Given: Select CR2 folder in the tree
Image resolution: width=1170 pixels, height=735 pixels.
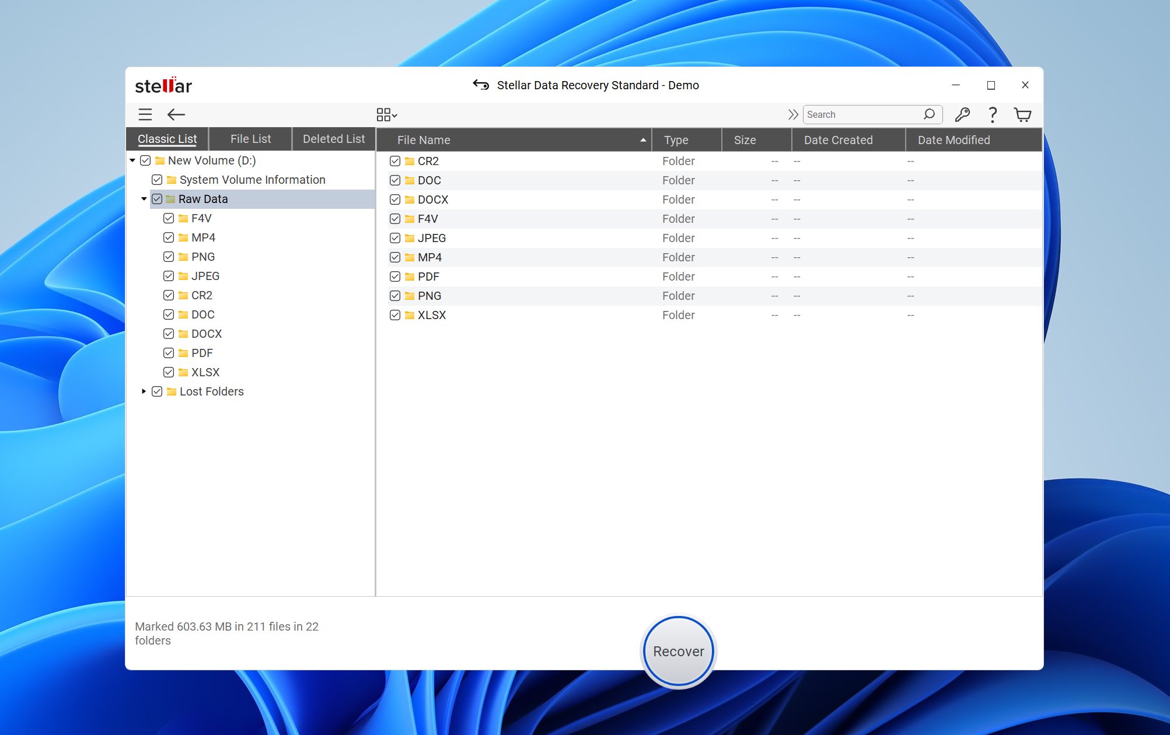Looking at the screenshot, I should 202,295.
